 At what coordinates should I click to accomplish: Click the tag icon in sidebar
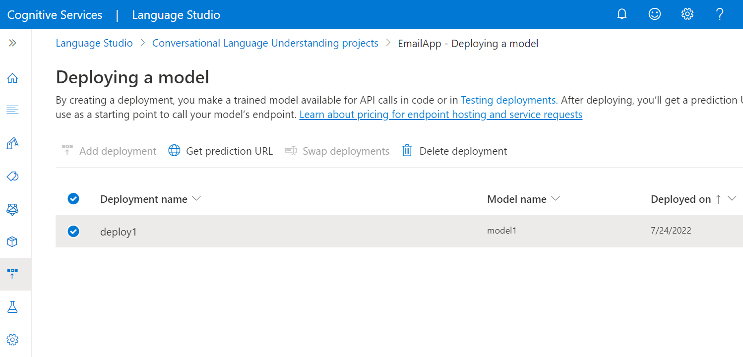12,177
